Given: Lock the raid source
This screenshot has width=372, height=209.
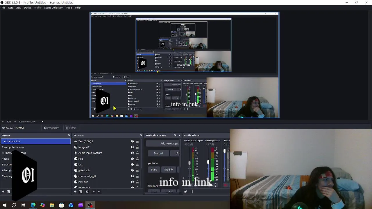Looking at the screenshot, I should click(x=137, y=159).
